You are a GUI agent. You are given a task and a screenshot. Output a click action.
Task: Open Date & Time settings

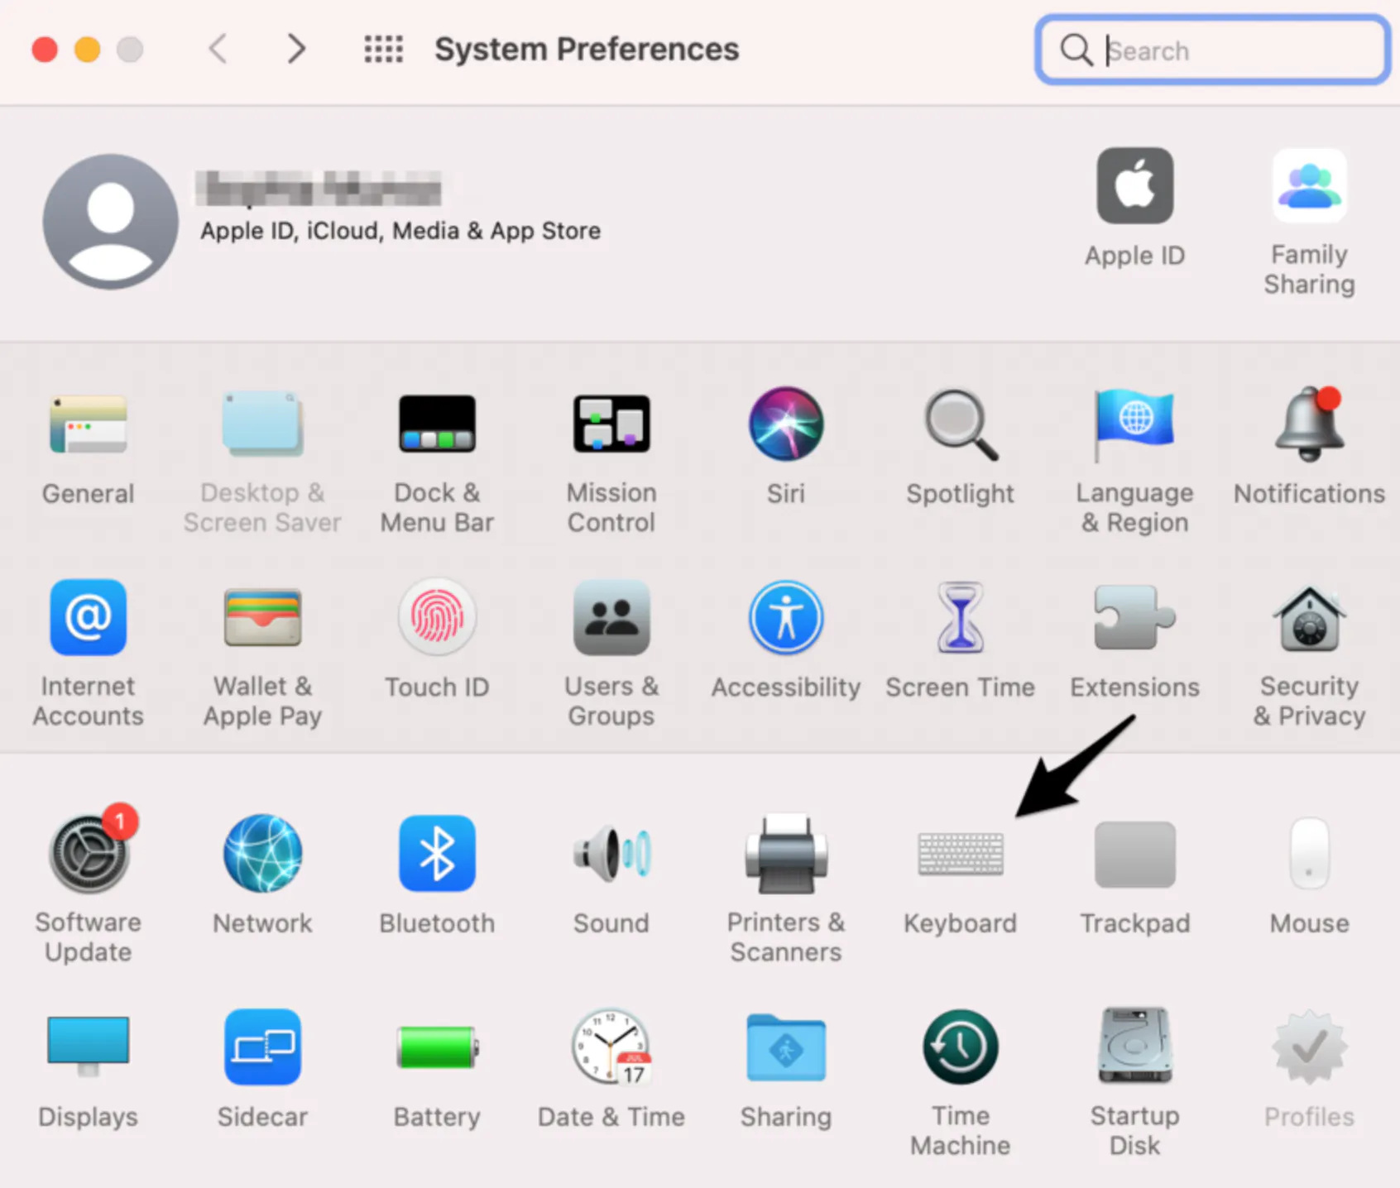coord(611,1047)
